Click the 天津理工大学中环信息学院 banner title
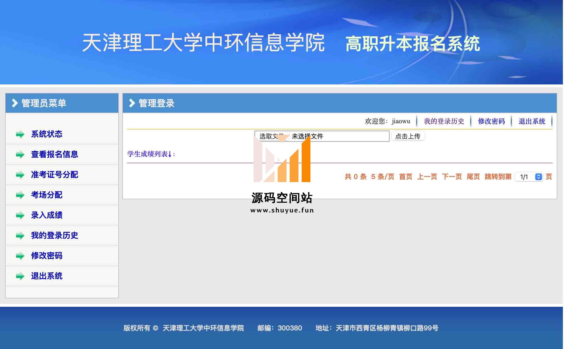Image resolution: width=564 pixels, height=349 pixels. coord(203,42)
